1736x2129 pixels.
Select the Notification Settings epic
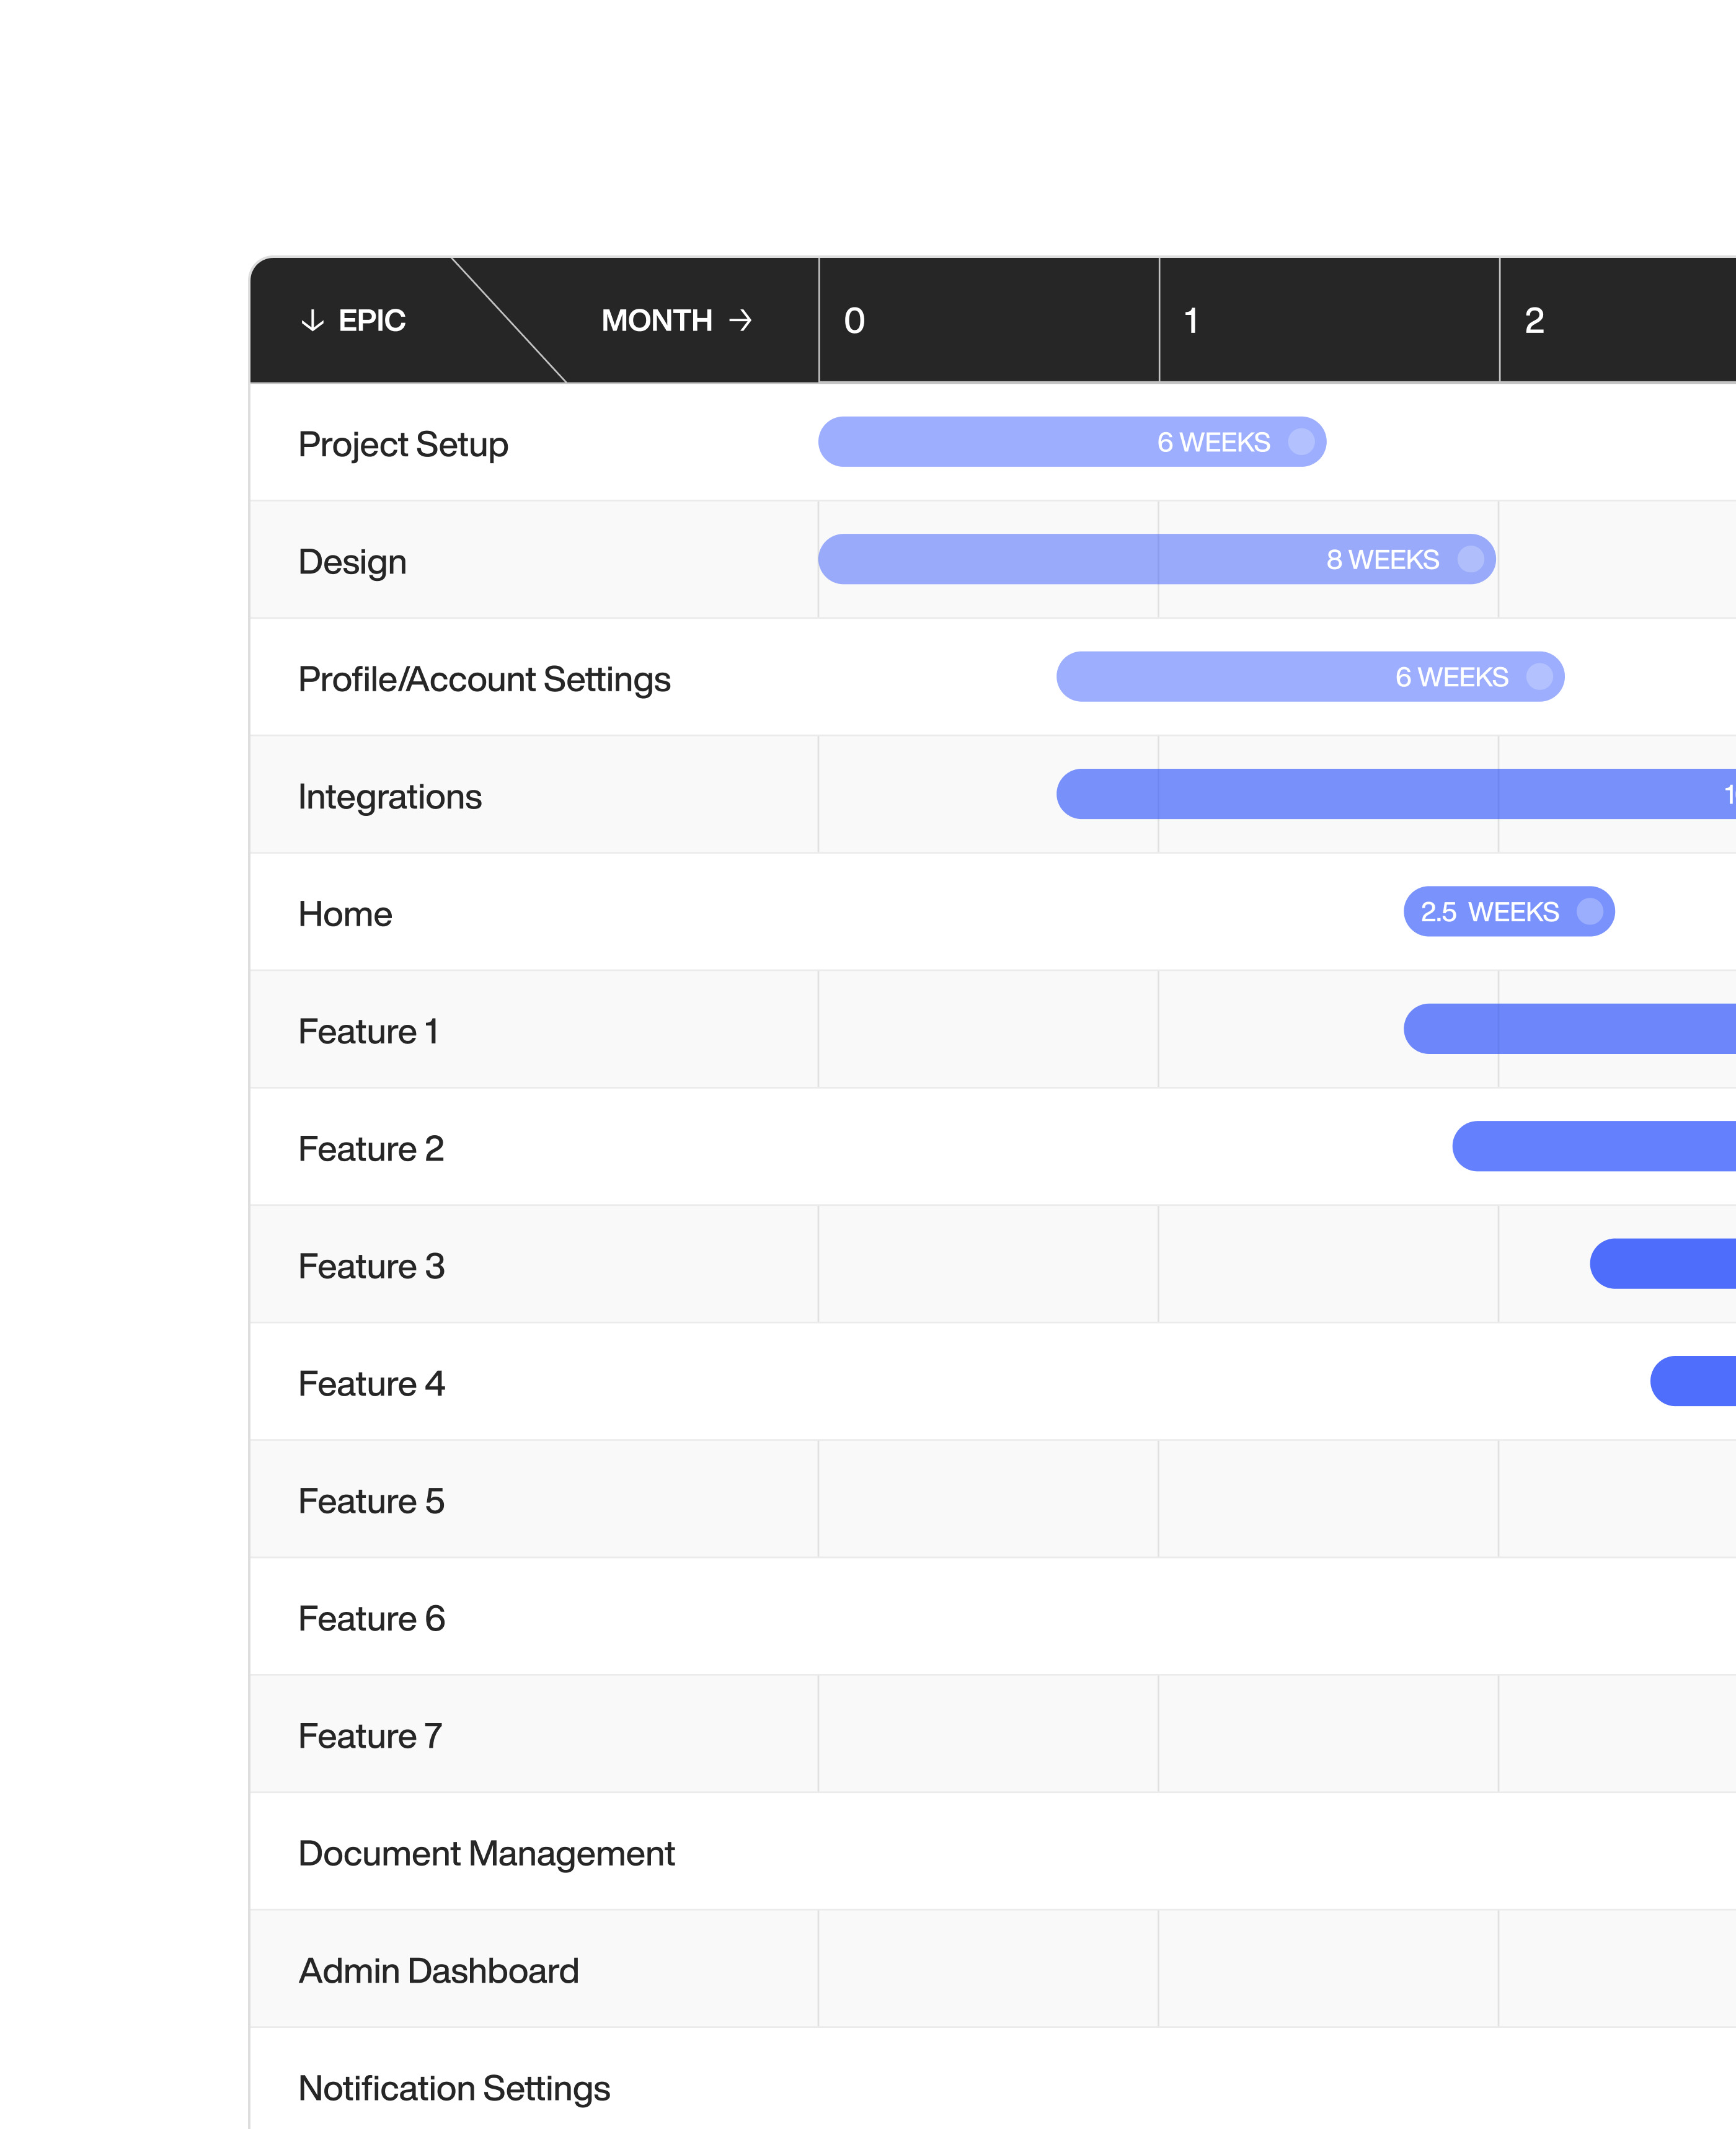[454, 2088]
